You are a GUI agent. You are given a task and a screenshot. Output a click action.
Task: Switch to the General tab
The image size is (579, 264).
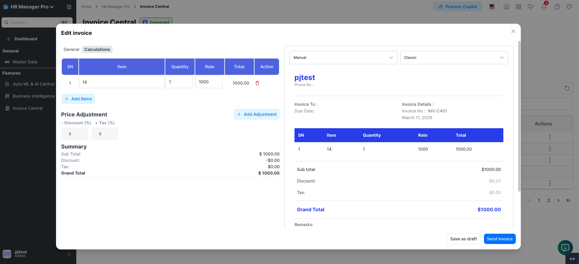tap(71, 49)
